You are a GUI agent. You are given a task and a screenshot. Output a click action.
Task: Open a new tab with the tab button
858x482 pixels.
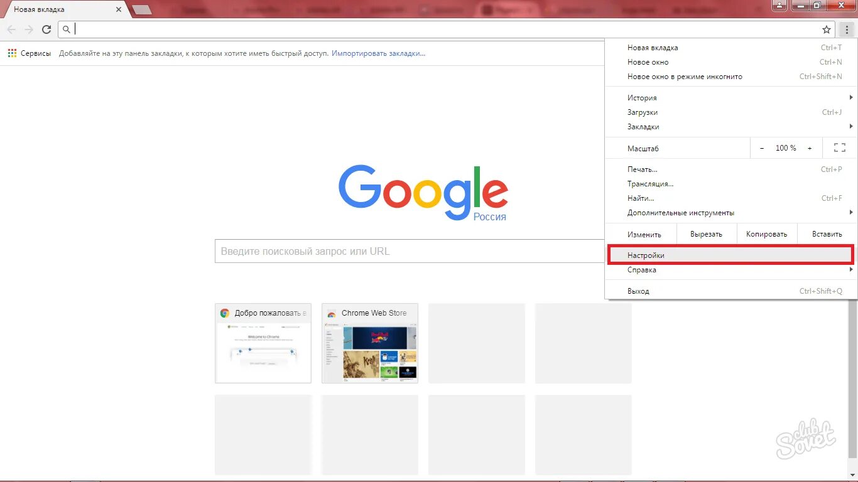click(x=142, y=9)
